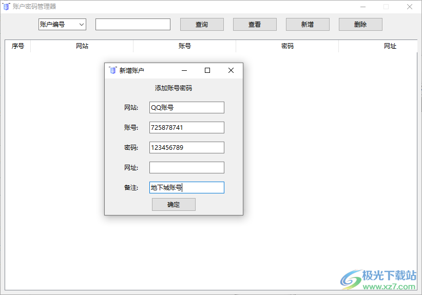Image resolution: width=422 pixels, height=295 pixels.
Task: Click the 密码: label in dialog
Action: [131, 148]
